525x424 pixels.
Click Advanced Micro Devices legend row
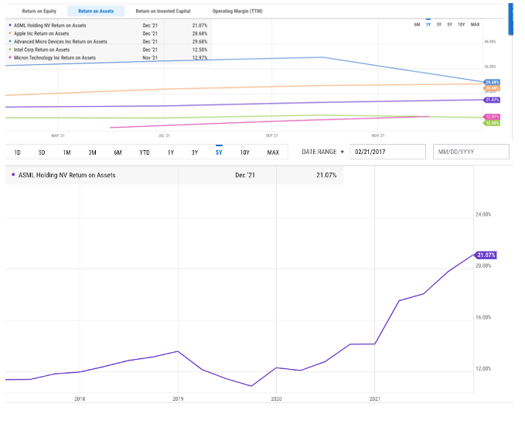109,42
